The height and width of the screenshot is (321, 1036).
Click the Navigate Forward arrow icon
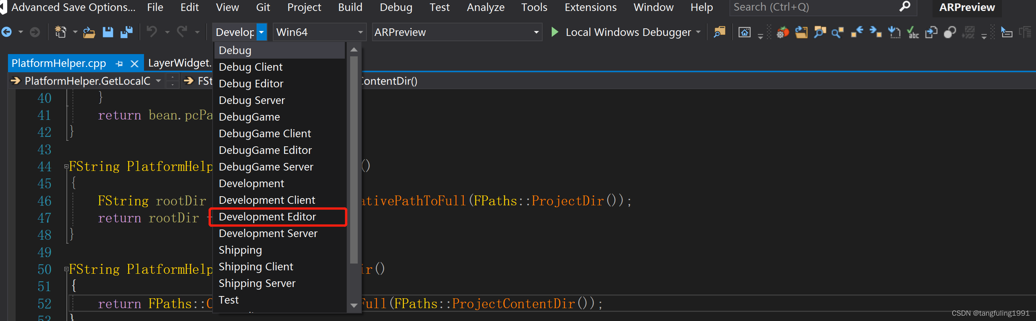pyautogui.click(x=35, y=32)
